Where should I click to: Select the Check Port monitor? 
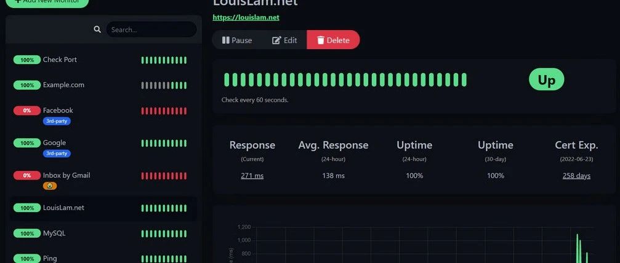point(103,60)
